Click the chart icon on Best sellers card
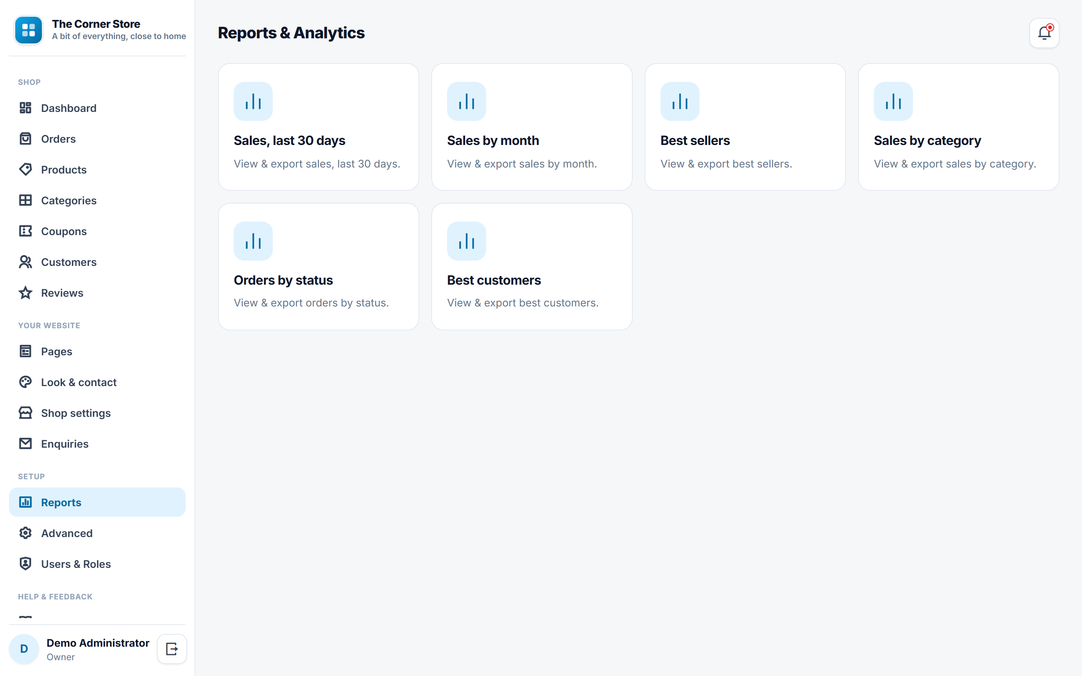Screen dimensions: 1082x676 click(680, 101)
